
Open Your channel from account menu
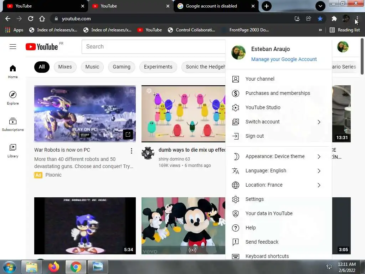pos(279,79)
